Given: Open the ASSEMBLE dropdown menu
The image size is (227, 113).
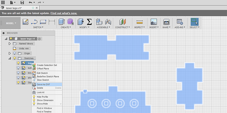Looking at the screenshot, I should pyautogui.click(x=103, y=27).
